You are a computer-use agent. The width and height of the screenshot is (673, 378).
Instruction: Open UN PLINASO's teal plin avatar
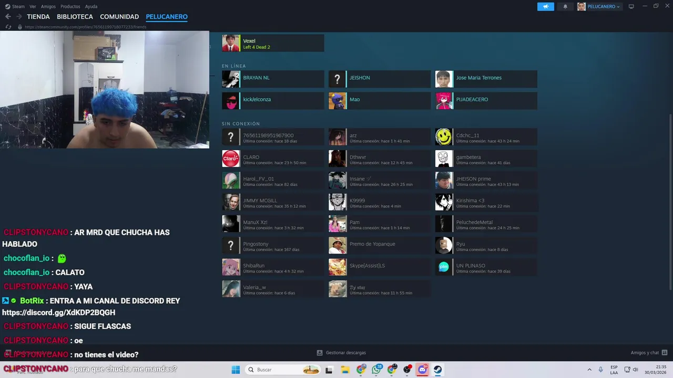[444, 267]
